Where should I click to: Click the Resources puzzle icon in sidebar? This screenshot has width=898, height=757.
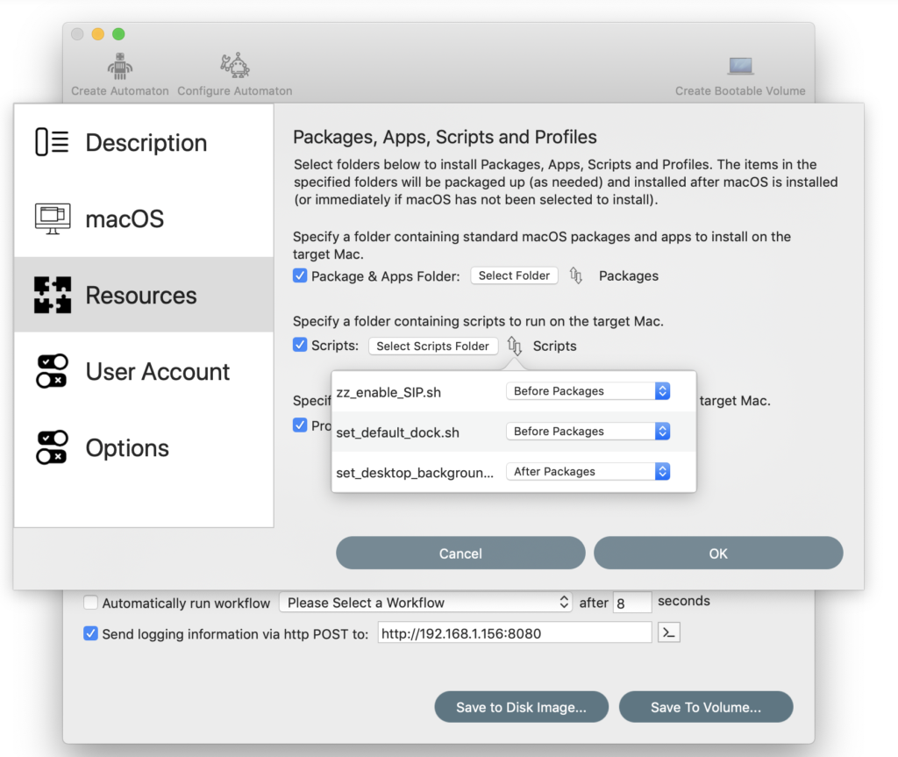pos(53,295)
